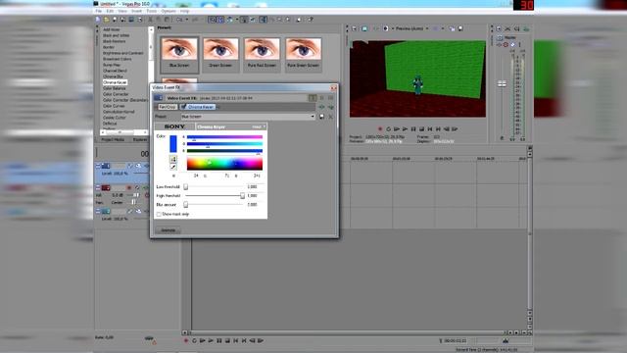This screenshot has height=353, width=627.
Task: Select the Green Screen preset thumbnail
Action: (220, 55)
